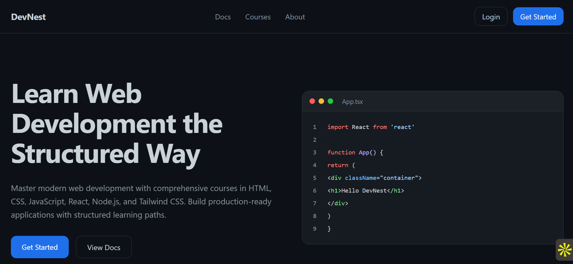
Task: Go to Courses in navigation bar
Action: pyautogui.click(x=258, y=17)
